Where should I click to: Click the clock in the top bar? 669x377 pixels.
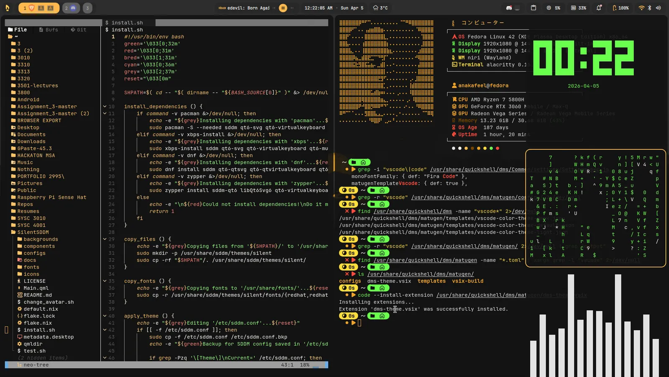(318, 8)
